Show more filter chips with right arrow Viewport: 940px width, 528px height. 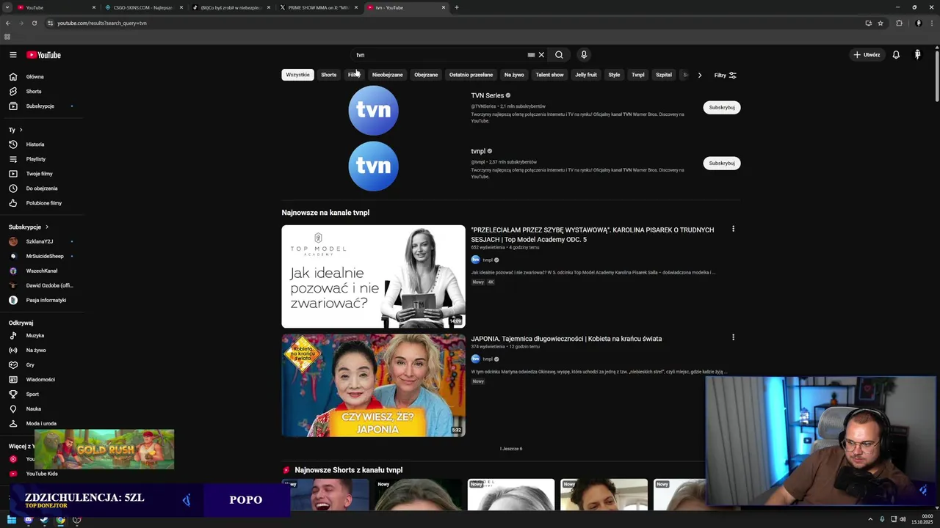(699, 75)
